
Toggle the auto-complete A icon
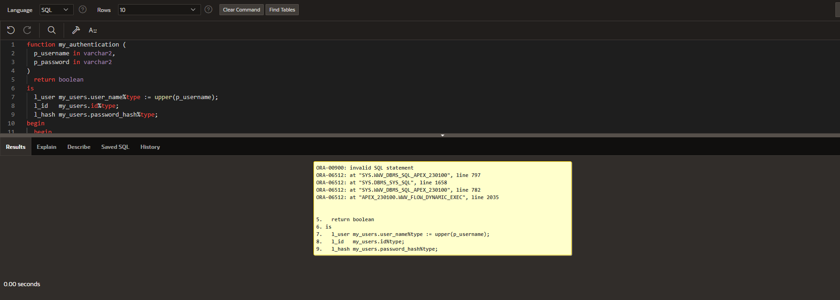click(x=93, y=30)
